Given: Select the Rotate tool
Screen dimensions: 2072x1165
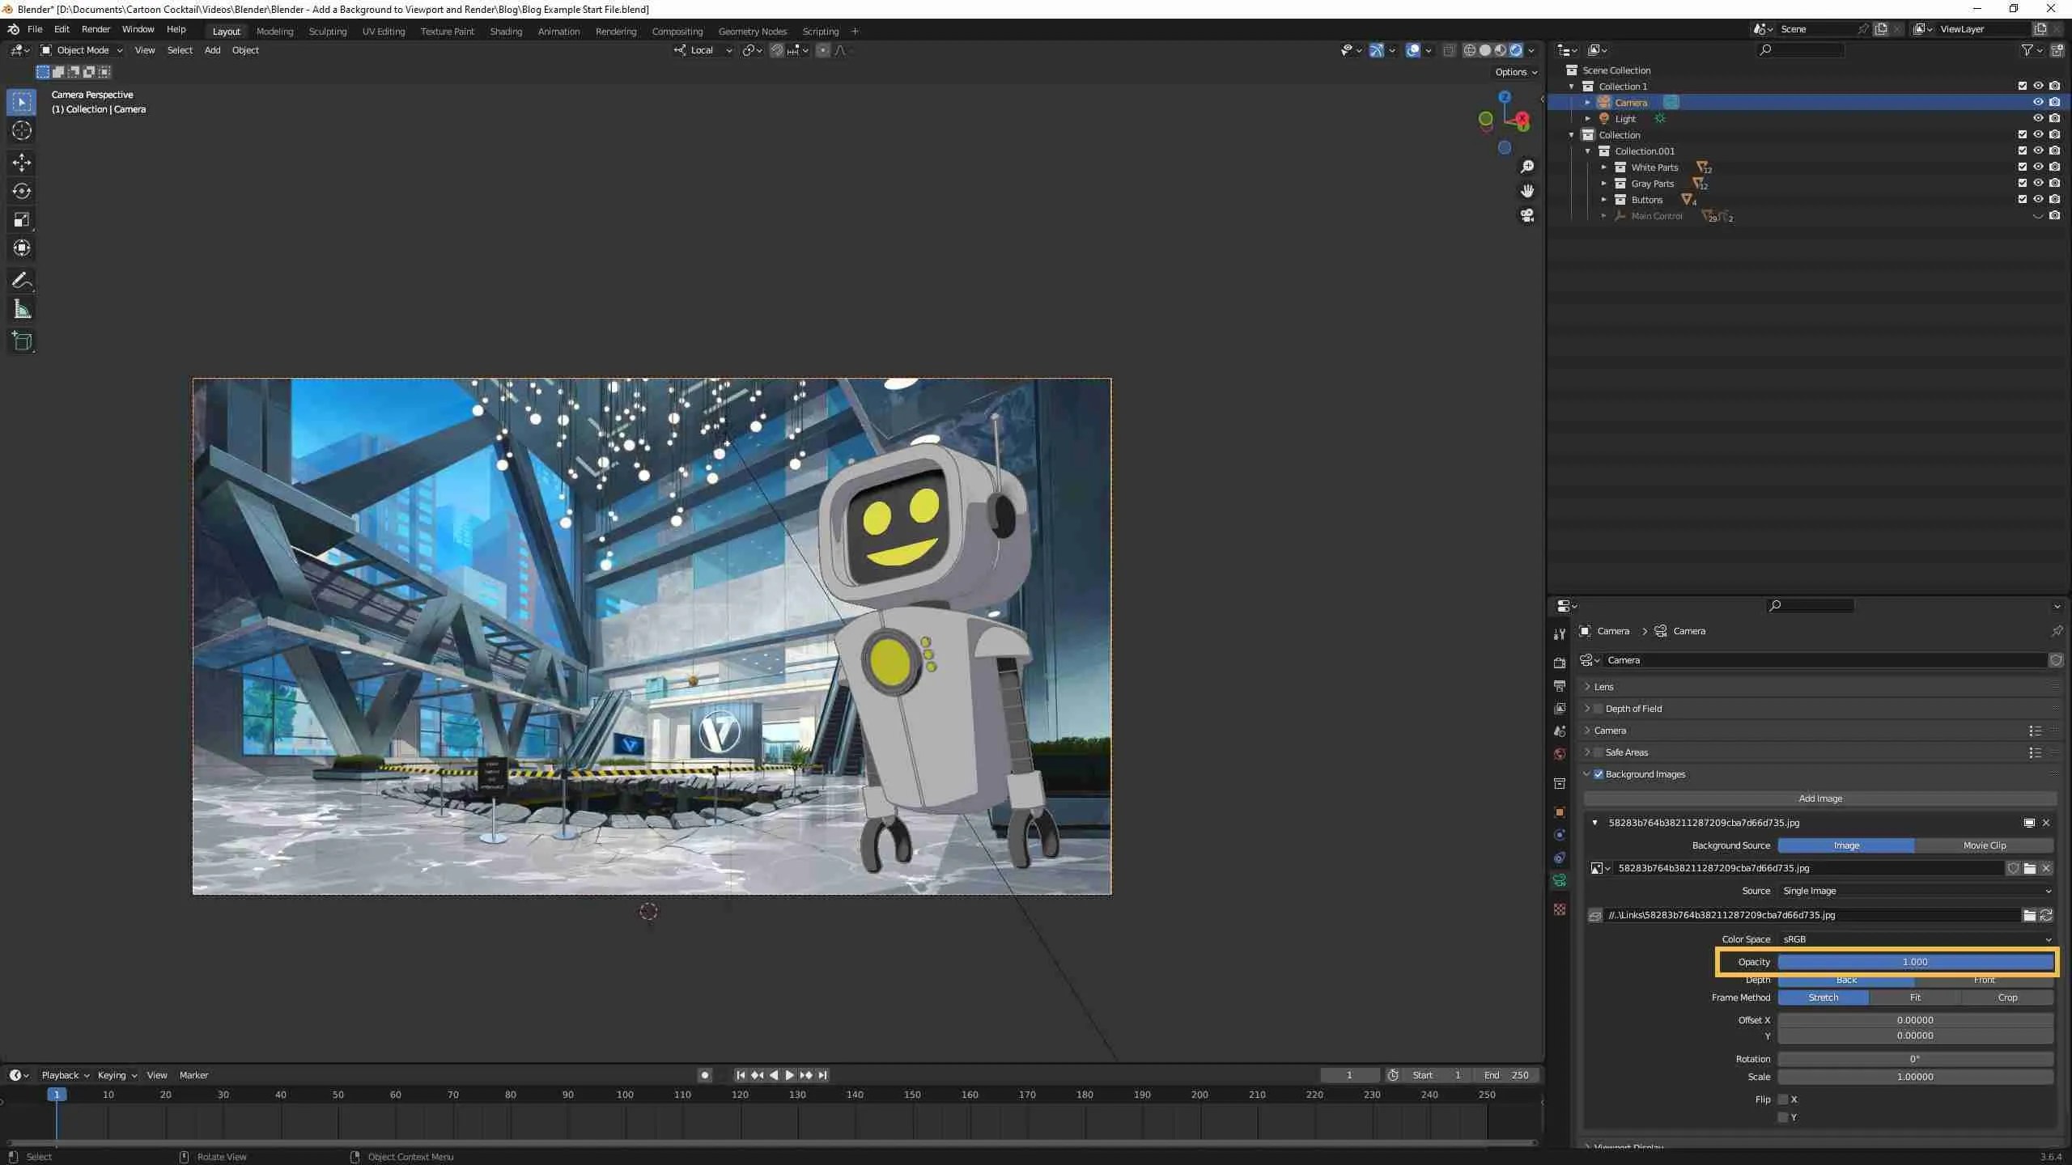Looking at the screenshot, I should 21,191.
